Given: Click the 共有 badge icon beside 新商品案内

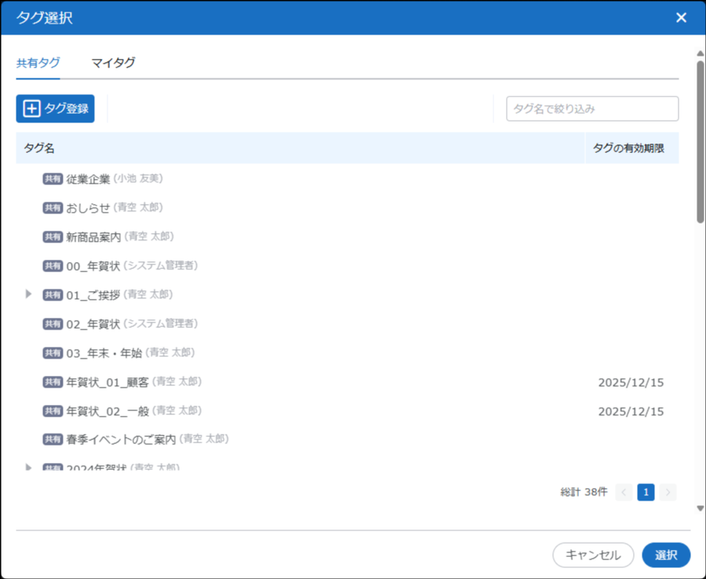Looking at the screenshot, I should [53, 237].
